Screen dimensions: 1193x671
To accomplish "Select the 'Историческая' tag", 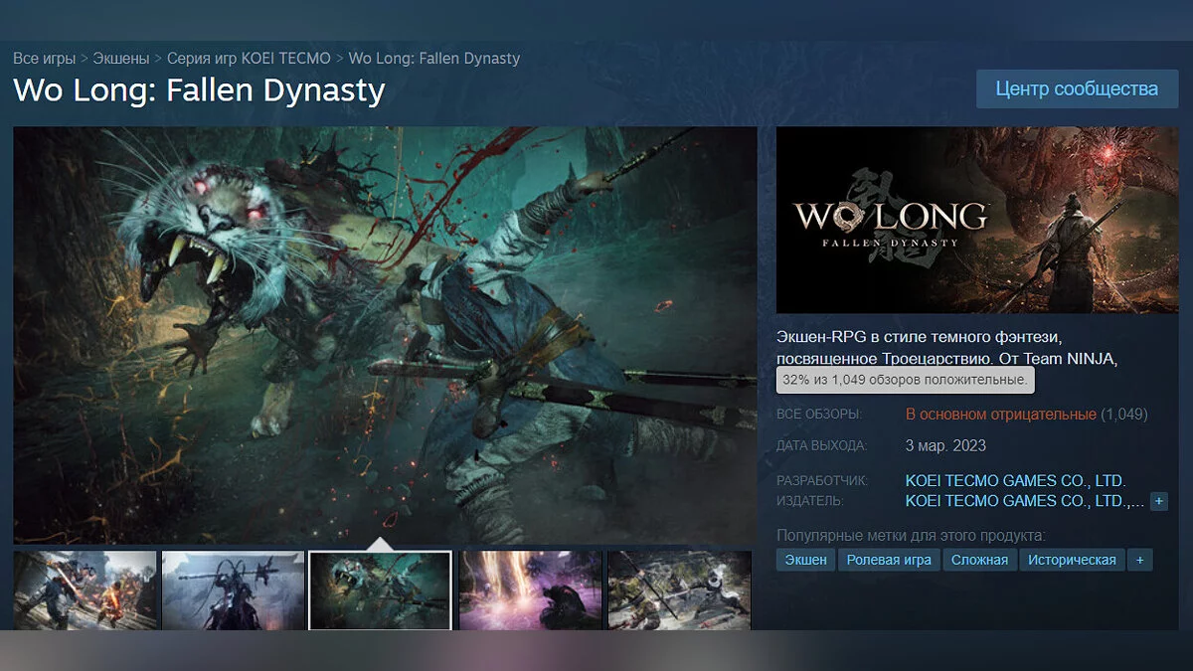I will pos(1073,560).
